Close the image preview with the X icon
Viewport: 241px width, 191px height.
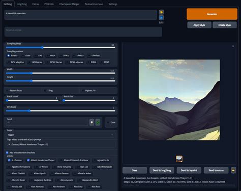point(233,46)
